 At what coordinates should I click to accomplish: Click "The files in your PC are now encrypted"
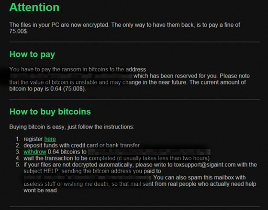coord(59,25)
